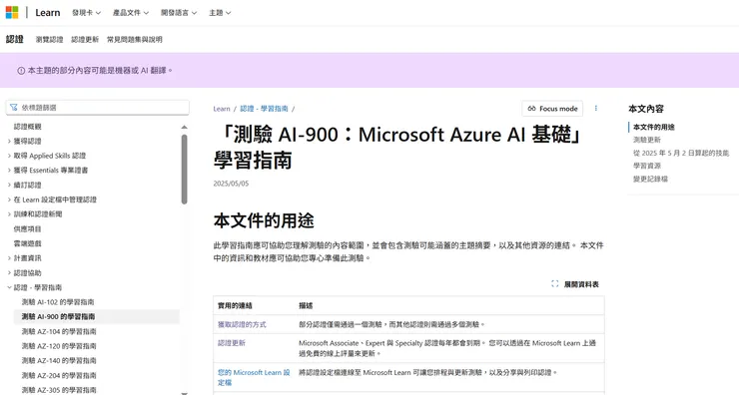Click the 實用的連結 table header
Screen dimensions: 739x395
point(235,305)
